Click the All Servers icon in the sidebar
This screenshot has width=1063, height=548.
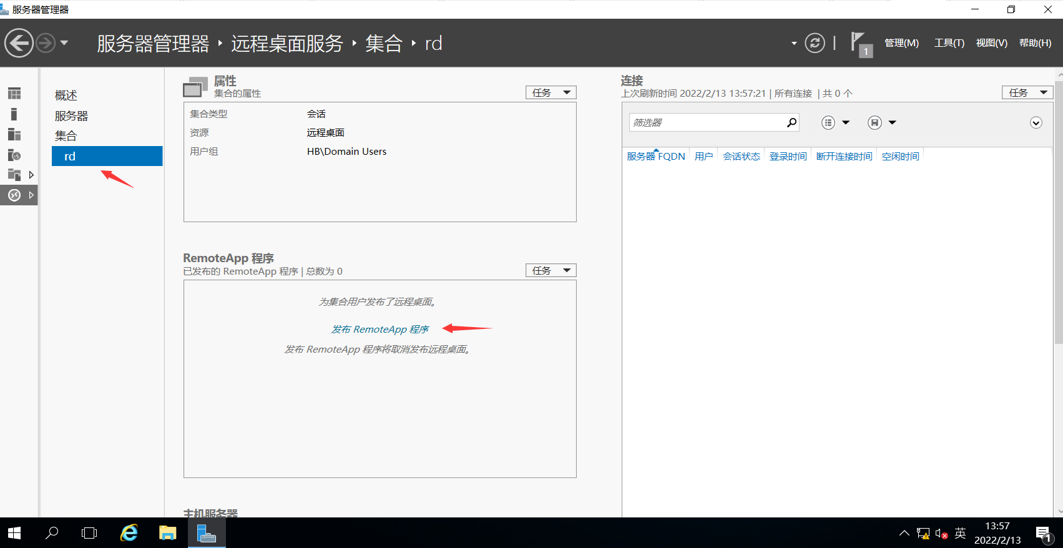click(14, 135)
